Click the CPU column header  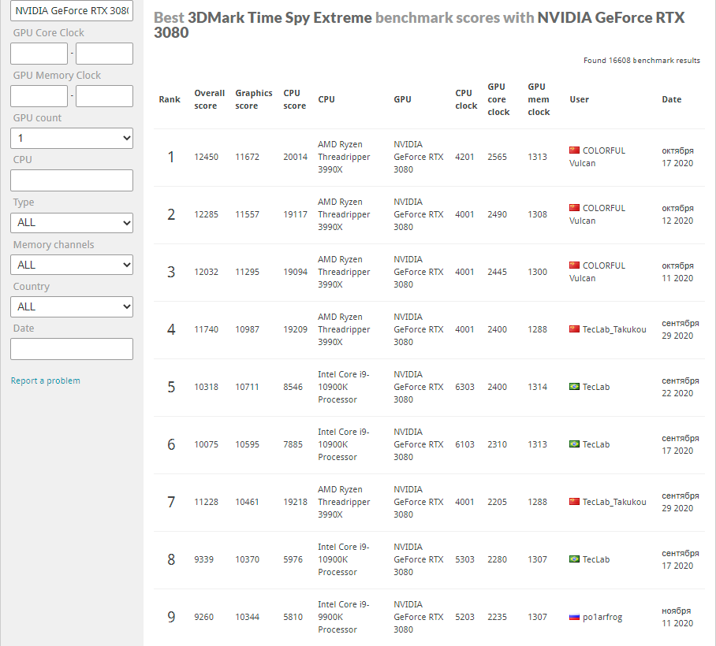click(326, 99)
